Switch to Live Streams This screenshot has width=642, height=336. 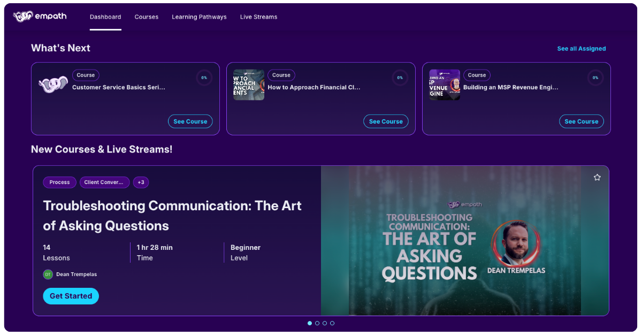258,17
